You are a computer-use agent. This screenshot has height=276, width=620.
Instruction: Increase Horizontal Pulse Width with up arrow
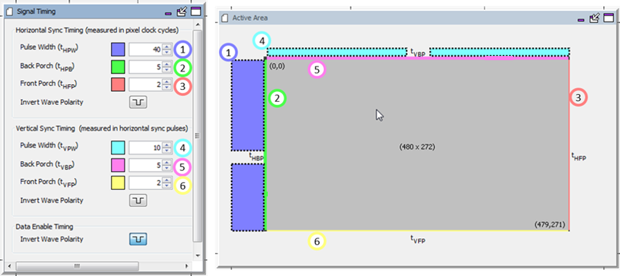[x=167, y=47]
